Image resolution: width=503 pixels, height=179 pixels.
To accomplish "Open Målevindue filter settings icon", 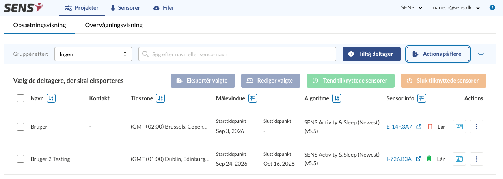I will click(x=253, y=98).
